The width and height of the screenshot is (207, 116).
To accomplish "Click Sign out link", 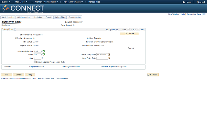I will pyautogui.click(x=201, y=2).
